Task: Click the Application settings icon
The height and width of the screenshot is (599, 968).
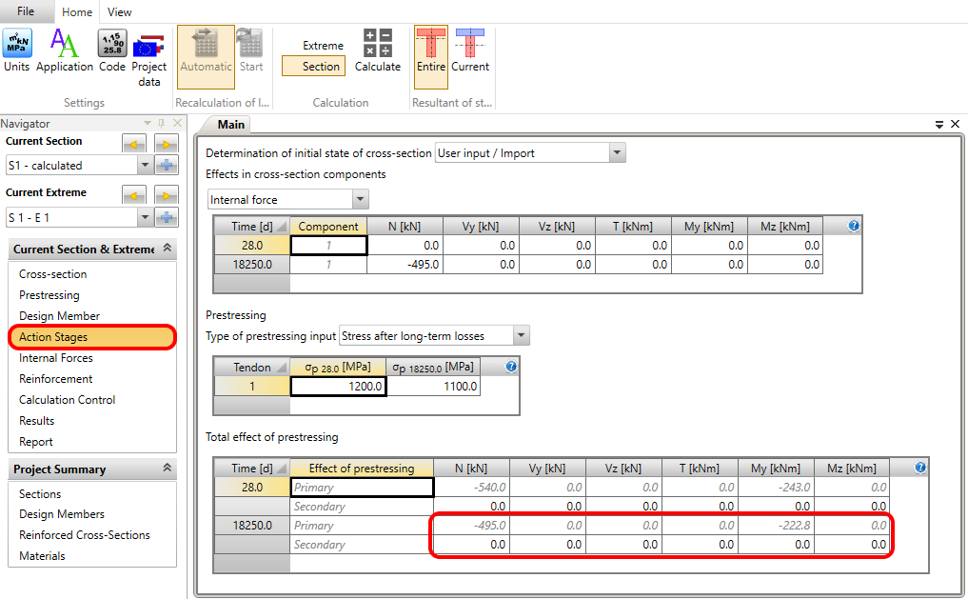Action: 64,50
